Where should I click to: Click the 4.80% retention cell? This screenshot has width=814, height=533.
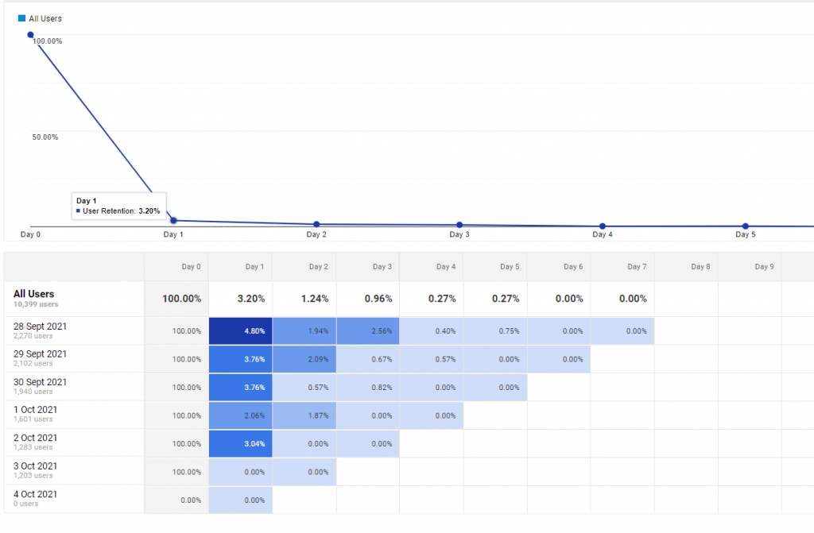241,331
